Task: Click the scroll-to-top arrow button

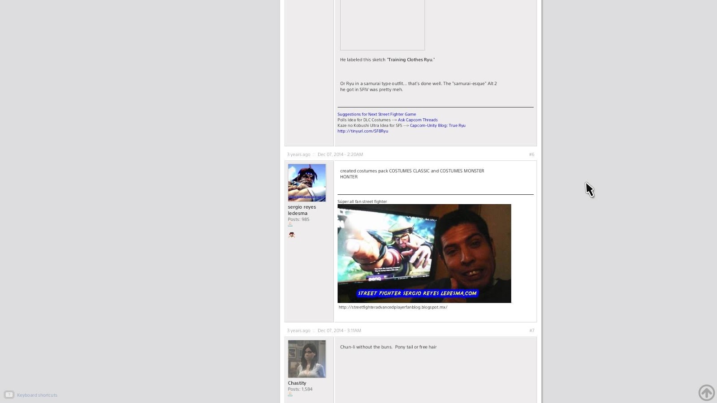Action: 707,393
